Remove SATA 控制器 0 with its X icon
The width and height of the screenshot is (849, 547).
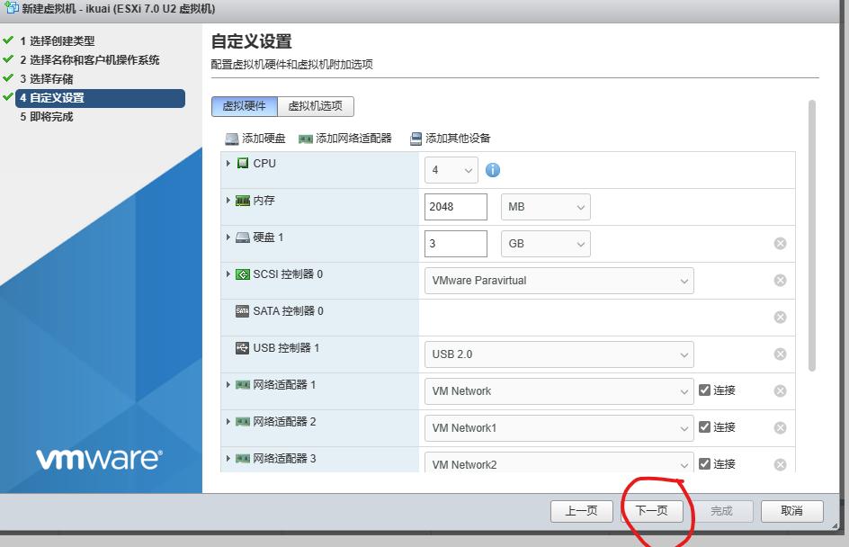click(x=779, y=317)
